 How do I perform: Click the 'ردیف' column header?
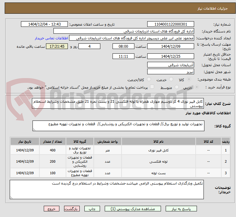point(226,141)
